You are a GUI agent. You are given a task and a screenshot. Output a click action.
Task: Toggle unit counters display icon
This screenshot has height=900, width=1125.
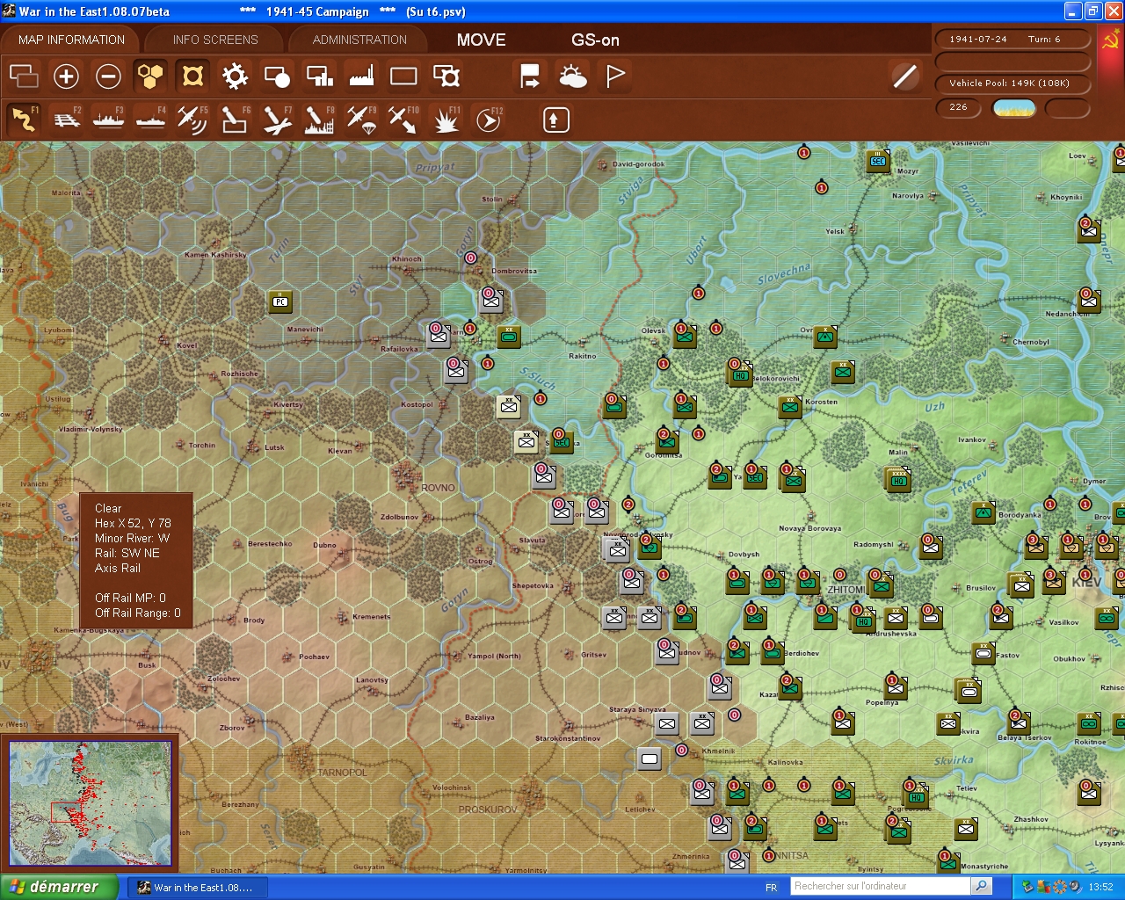tap(24, 76)
